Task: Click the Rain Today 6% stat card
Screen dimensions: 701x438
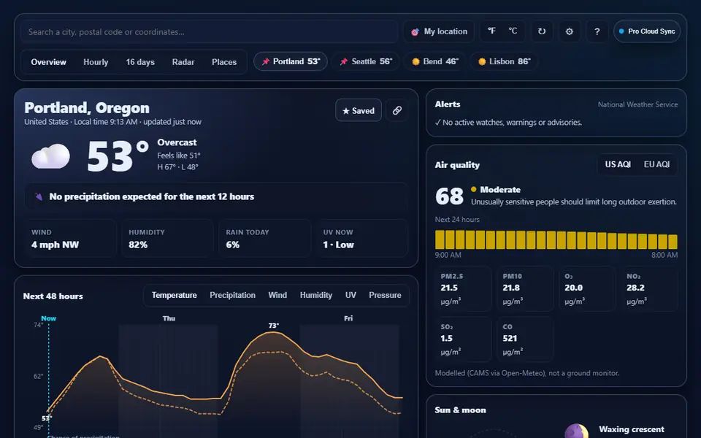Action: [x=264, y=238]
